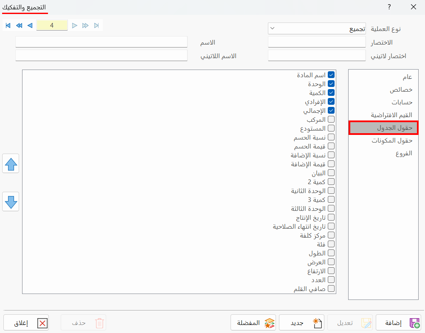Viewport: 425px width, 333px height.
Task: Open the خصائص tab
Action: 383,90
